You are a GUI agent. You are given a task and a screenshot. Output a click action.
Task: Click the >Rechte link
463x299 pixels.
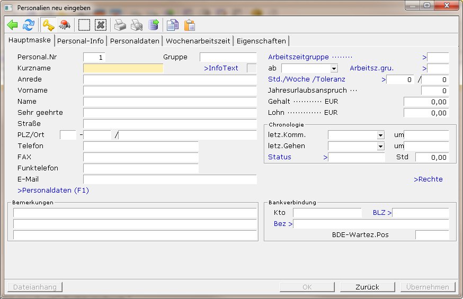pyautogui.click(x=428, y=179)
